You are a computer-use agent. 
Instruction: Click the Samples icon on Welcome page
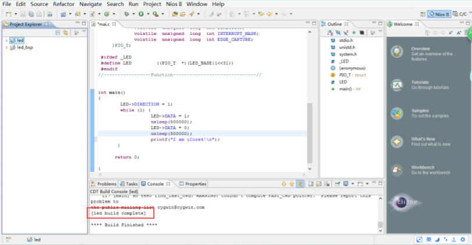(398, 113)
